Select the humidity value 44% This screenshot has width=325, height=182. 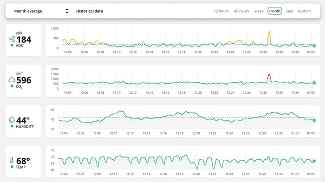tap(23, 120)
